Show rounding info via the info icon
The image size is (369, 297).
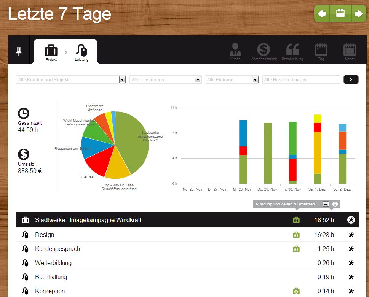click(335, 204)
